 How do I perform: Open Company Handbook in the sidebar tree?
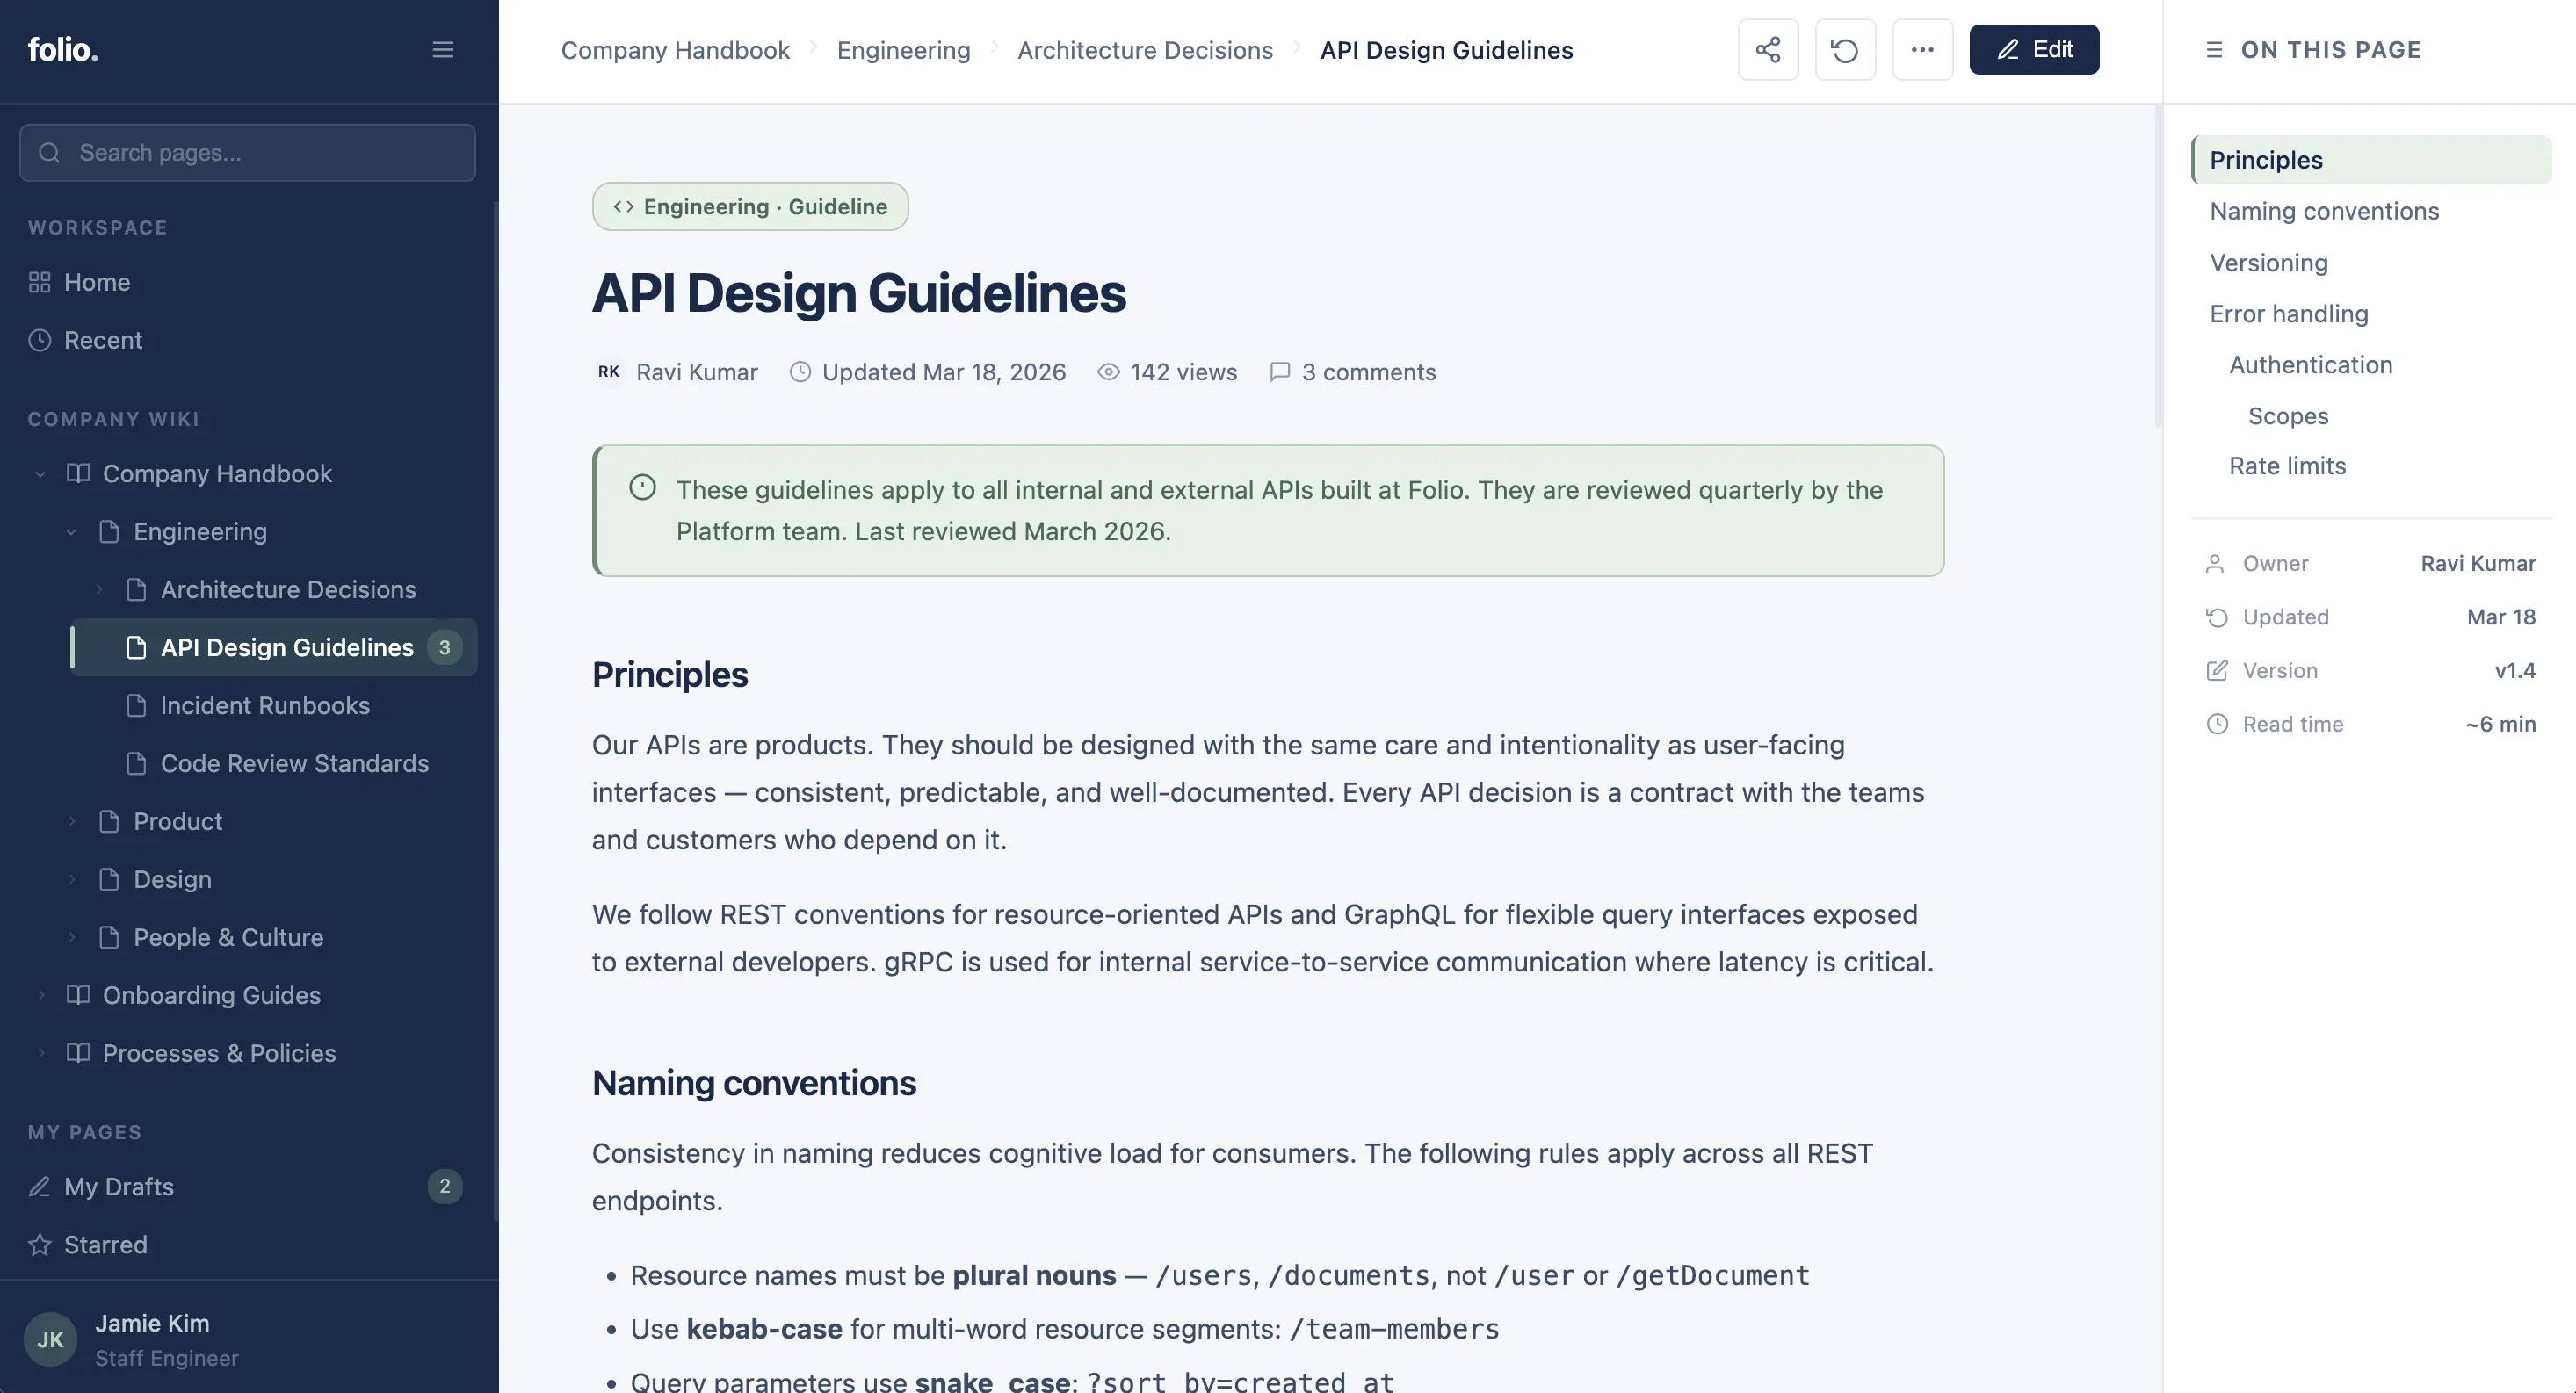point(217,474)
